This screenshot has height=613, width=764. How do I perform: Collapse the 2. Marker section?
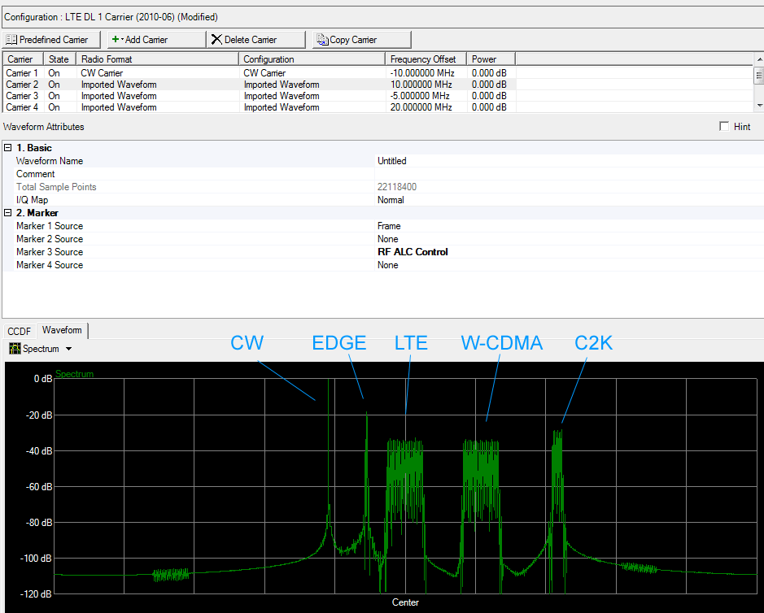pyautogui.click(x=8, y=213)
